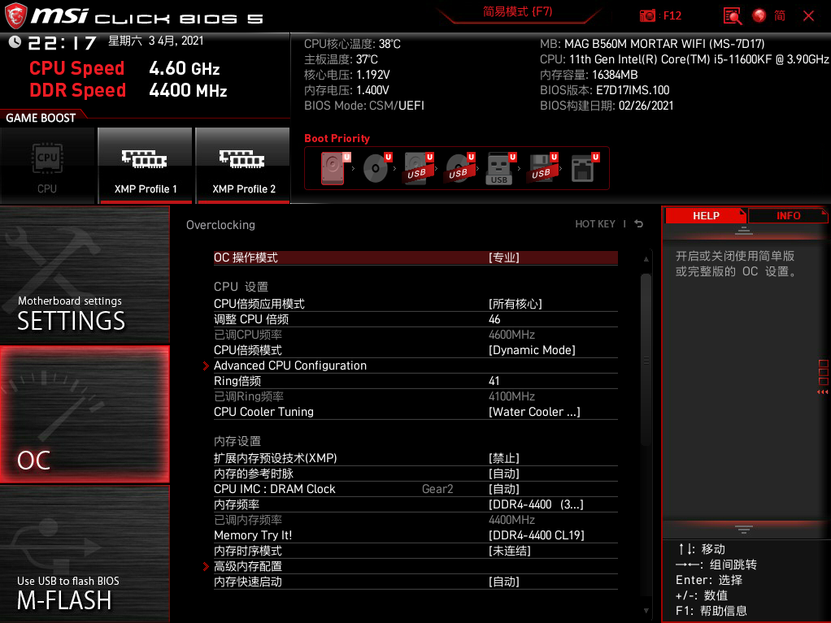Click the help panel top grip handle
Screen dimensions: 831x623
pyautogui.click(x=743, y=231)
